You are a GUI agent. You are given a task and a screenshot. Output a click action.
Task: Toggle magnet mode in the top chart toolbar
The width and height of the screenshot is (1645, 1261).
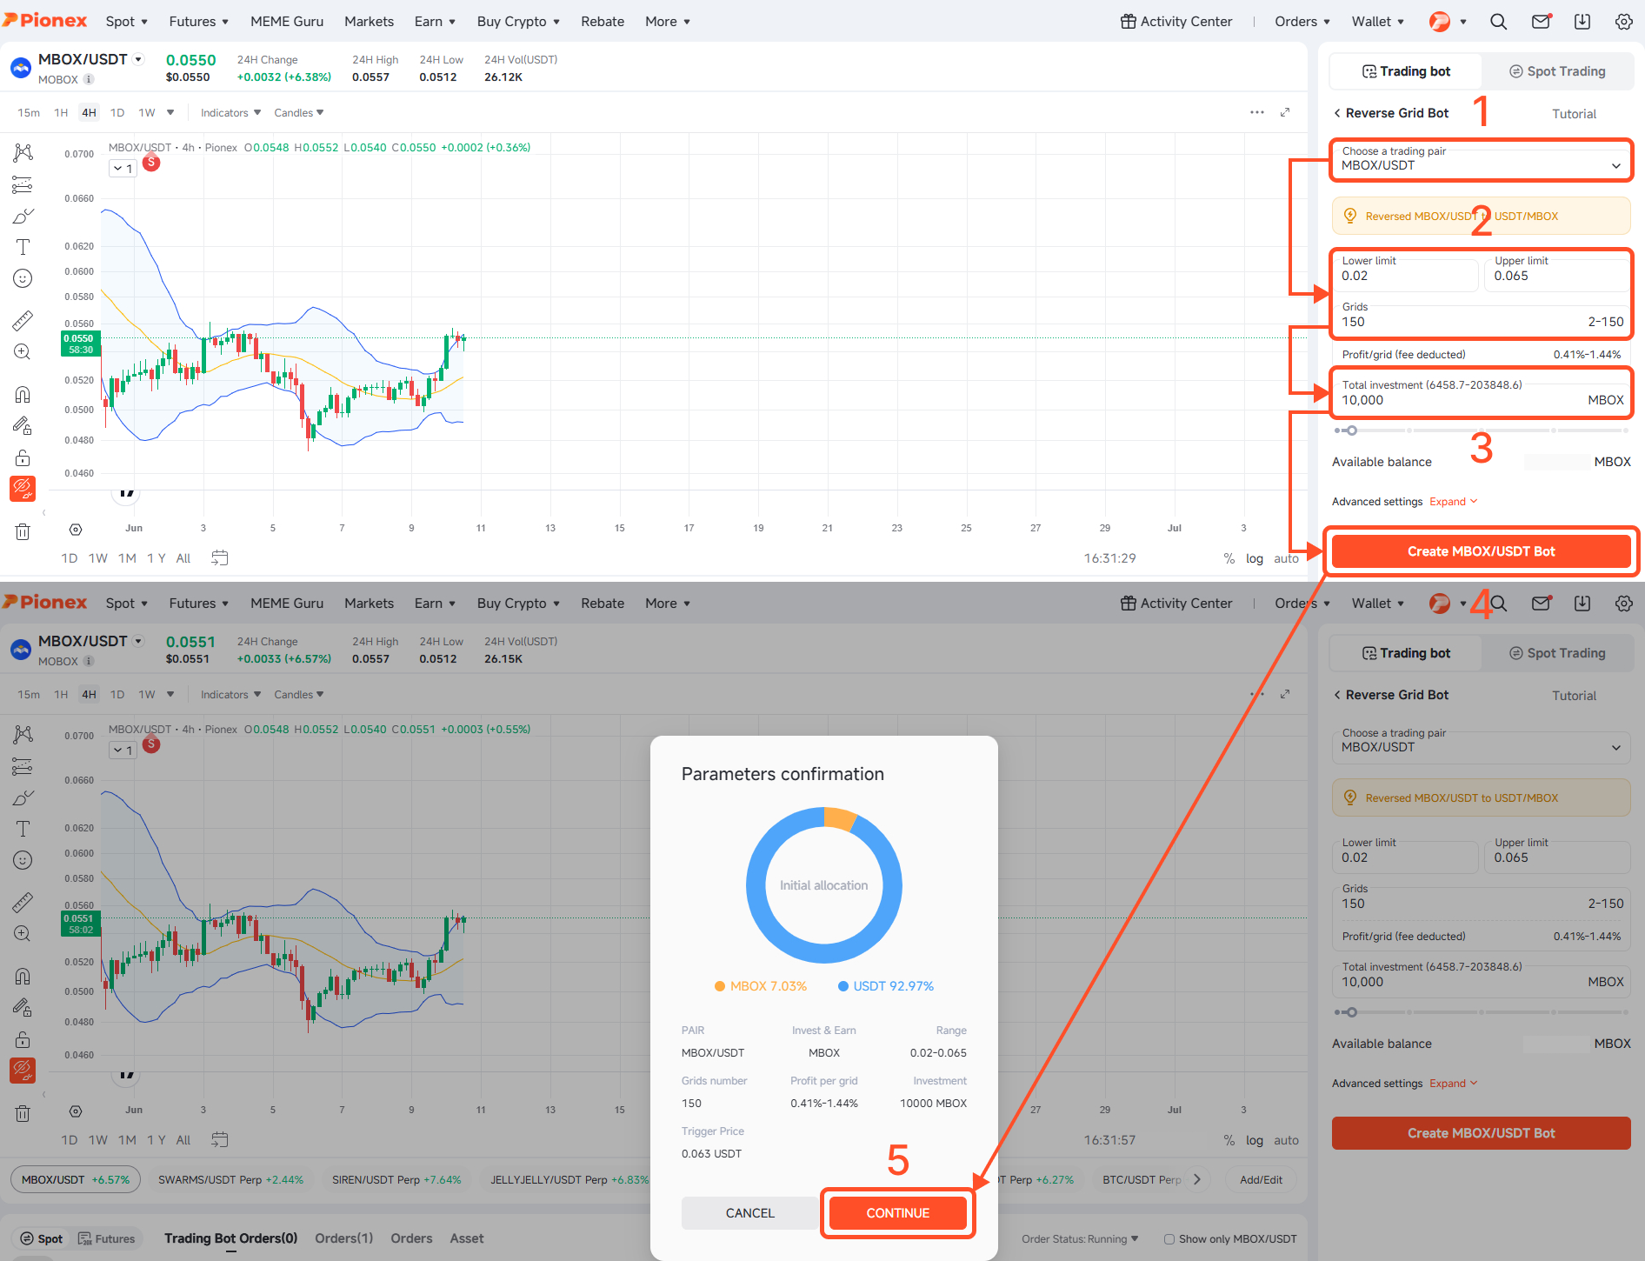(23, 395)
